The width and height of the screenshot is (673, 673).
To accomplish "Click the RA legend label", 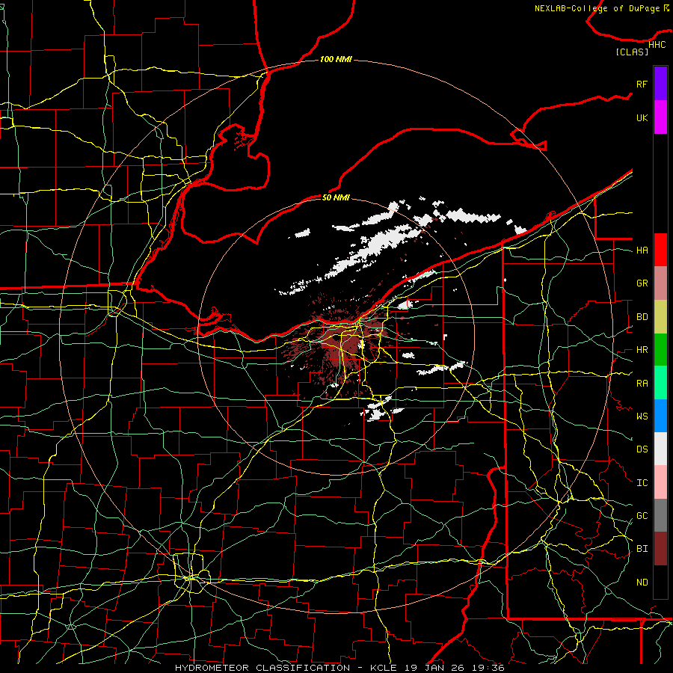I will tap(642, 384).
